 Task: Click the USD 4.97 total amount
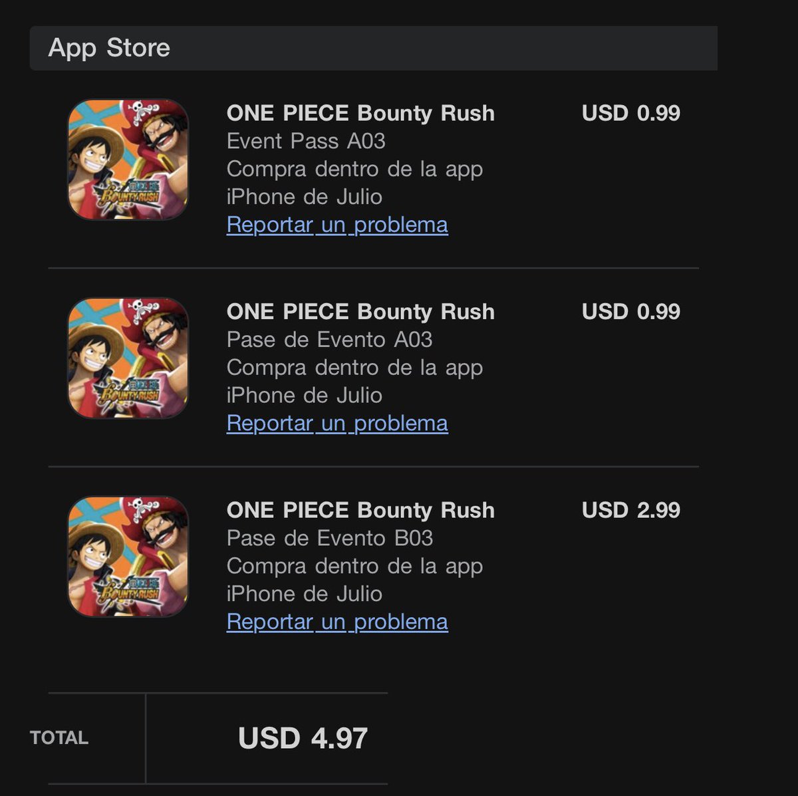[x=303, y=738]
